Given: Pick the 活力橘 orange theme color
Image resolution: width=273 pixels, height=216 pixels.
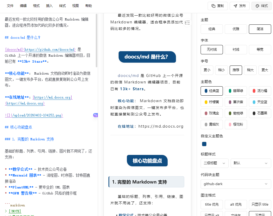Looking at the screenshot, I should coord(260,91).
